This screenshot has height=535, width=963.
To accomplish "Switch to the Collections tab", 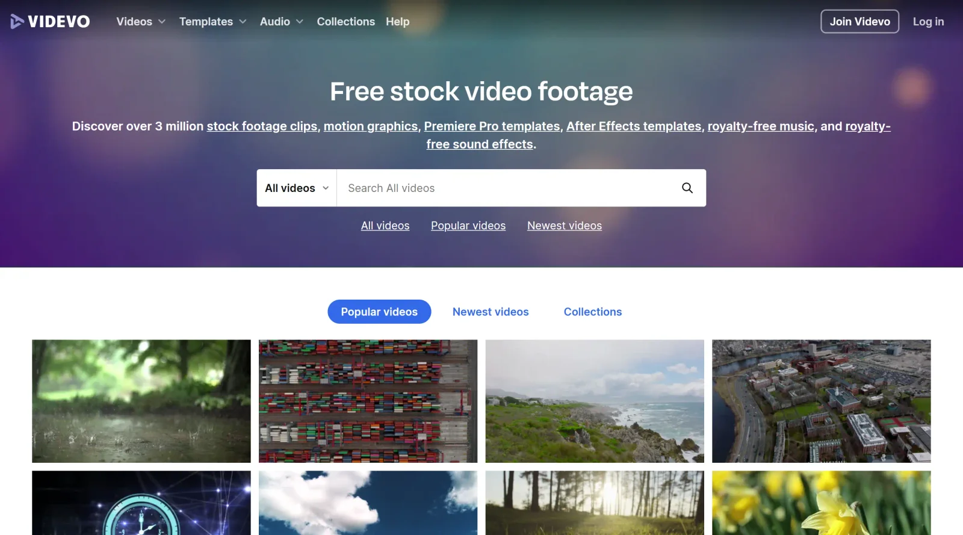I will [593, 312].
